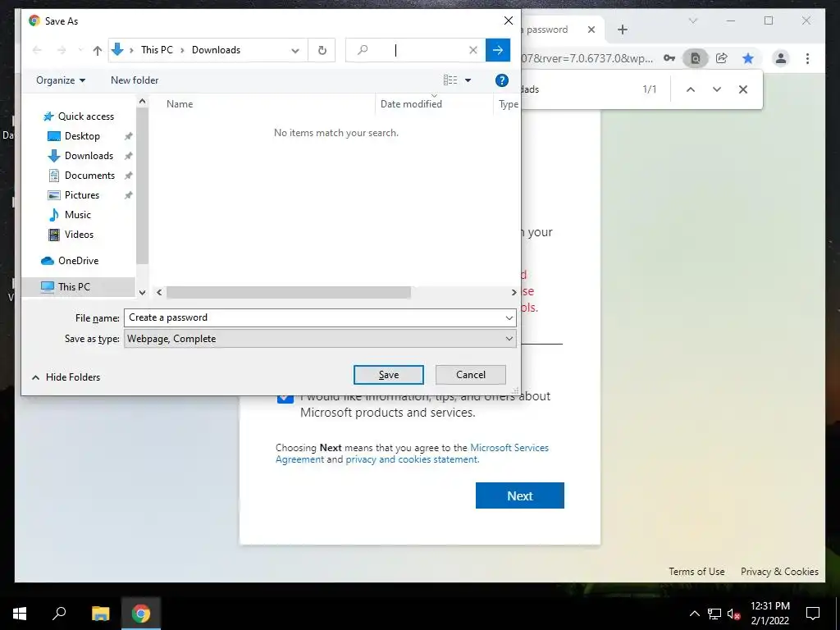This screenshot has height=630, width=840.
Task: Open the notification center icon
Action: [813, 614]
